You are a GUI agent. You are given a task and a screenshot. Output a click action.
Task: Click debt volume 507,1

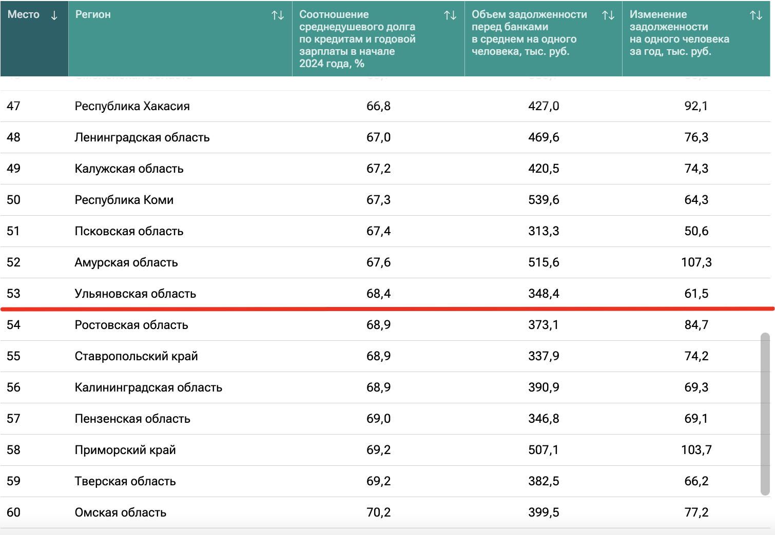(544, 450)
